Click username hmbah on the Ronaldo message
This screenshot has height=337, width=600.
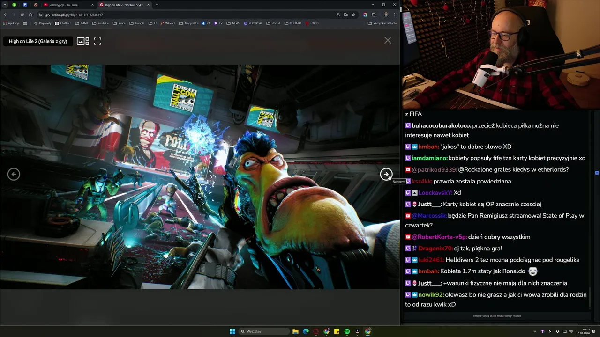point(428,271)
